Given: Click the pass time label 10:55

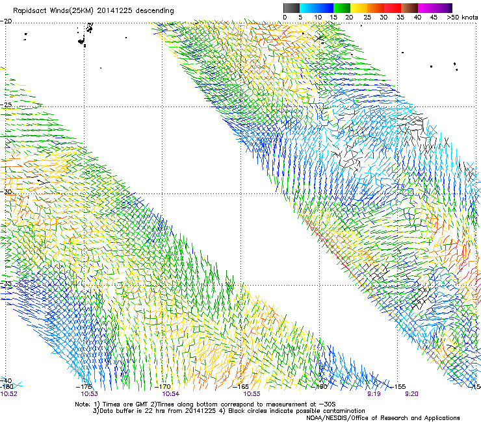Looking at the screenshot, I should click(252, 394).
